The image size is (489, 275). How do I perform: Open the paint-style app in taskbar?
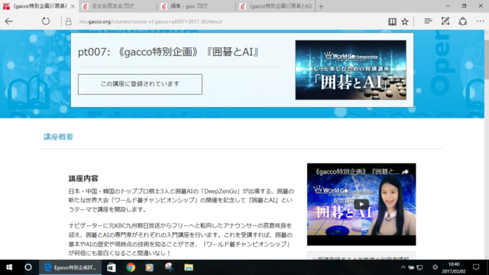pyautogui.click(x=169, y=267)
